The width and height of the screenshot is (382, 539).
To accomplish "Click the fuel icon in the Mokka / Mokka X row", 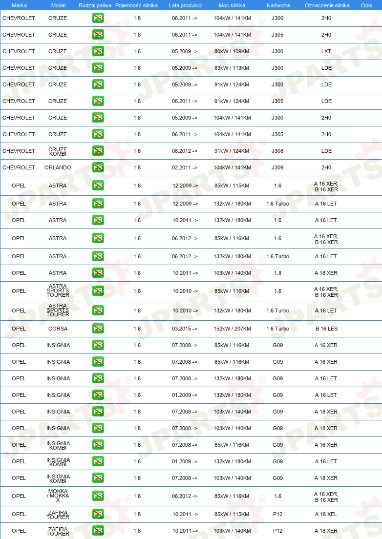I will (98, 496).
